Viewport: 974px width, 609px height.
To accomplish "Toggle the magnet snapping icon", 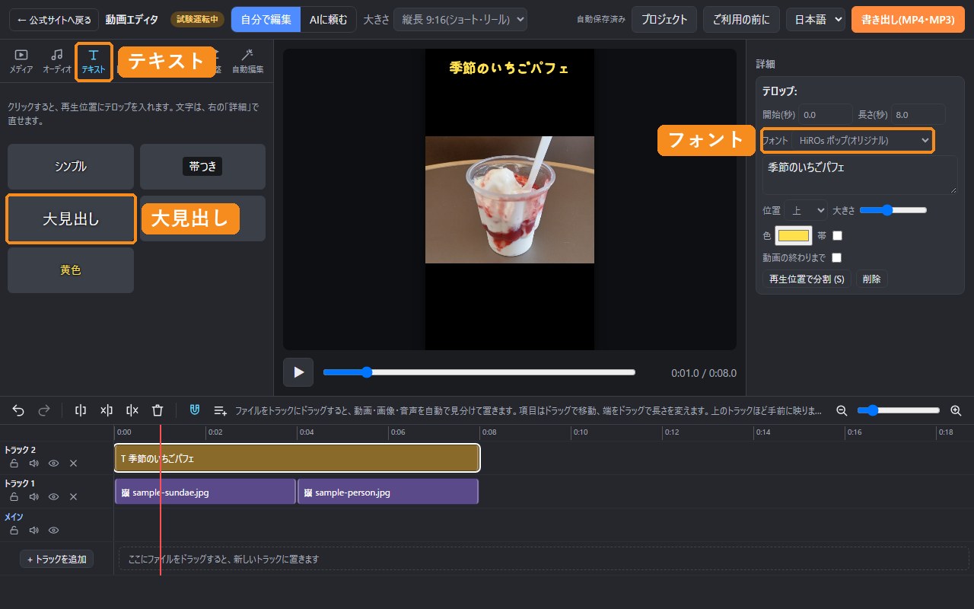I will (x=195, y=410).
